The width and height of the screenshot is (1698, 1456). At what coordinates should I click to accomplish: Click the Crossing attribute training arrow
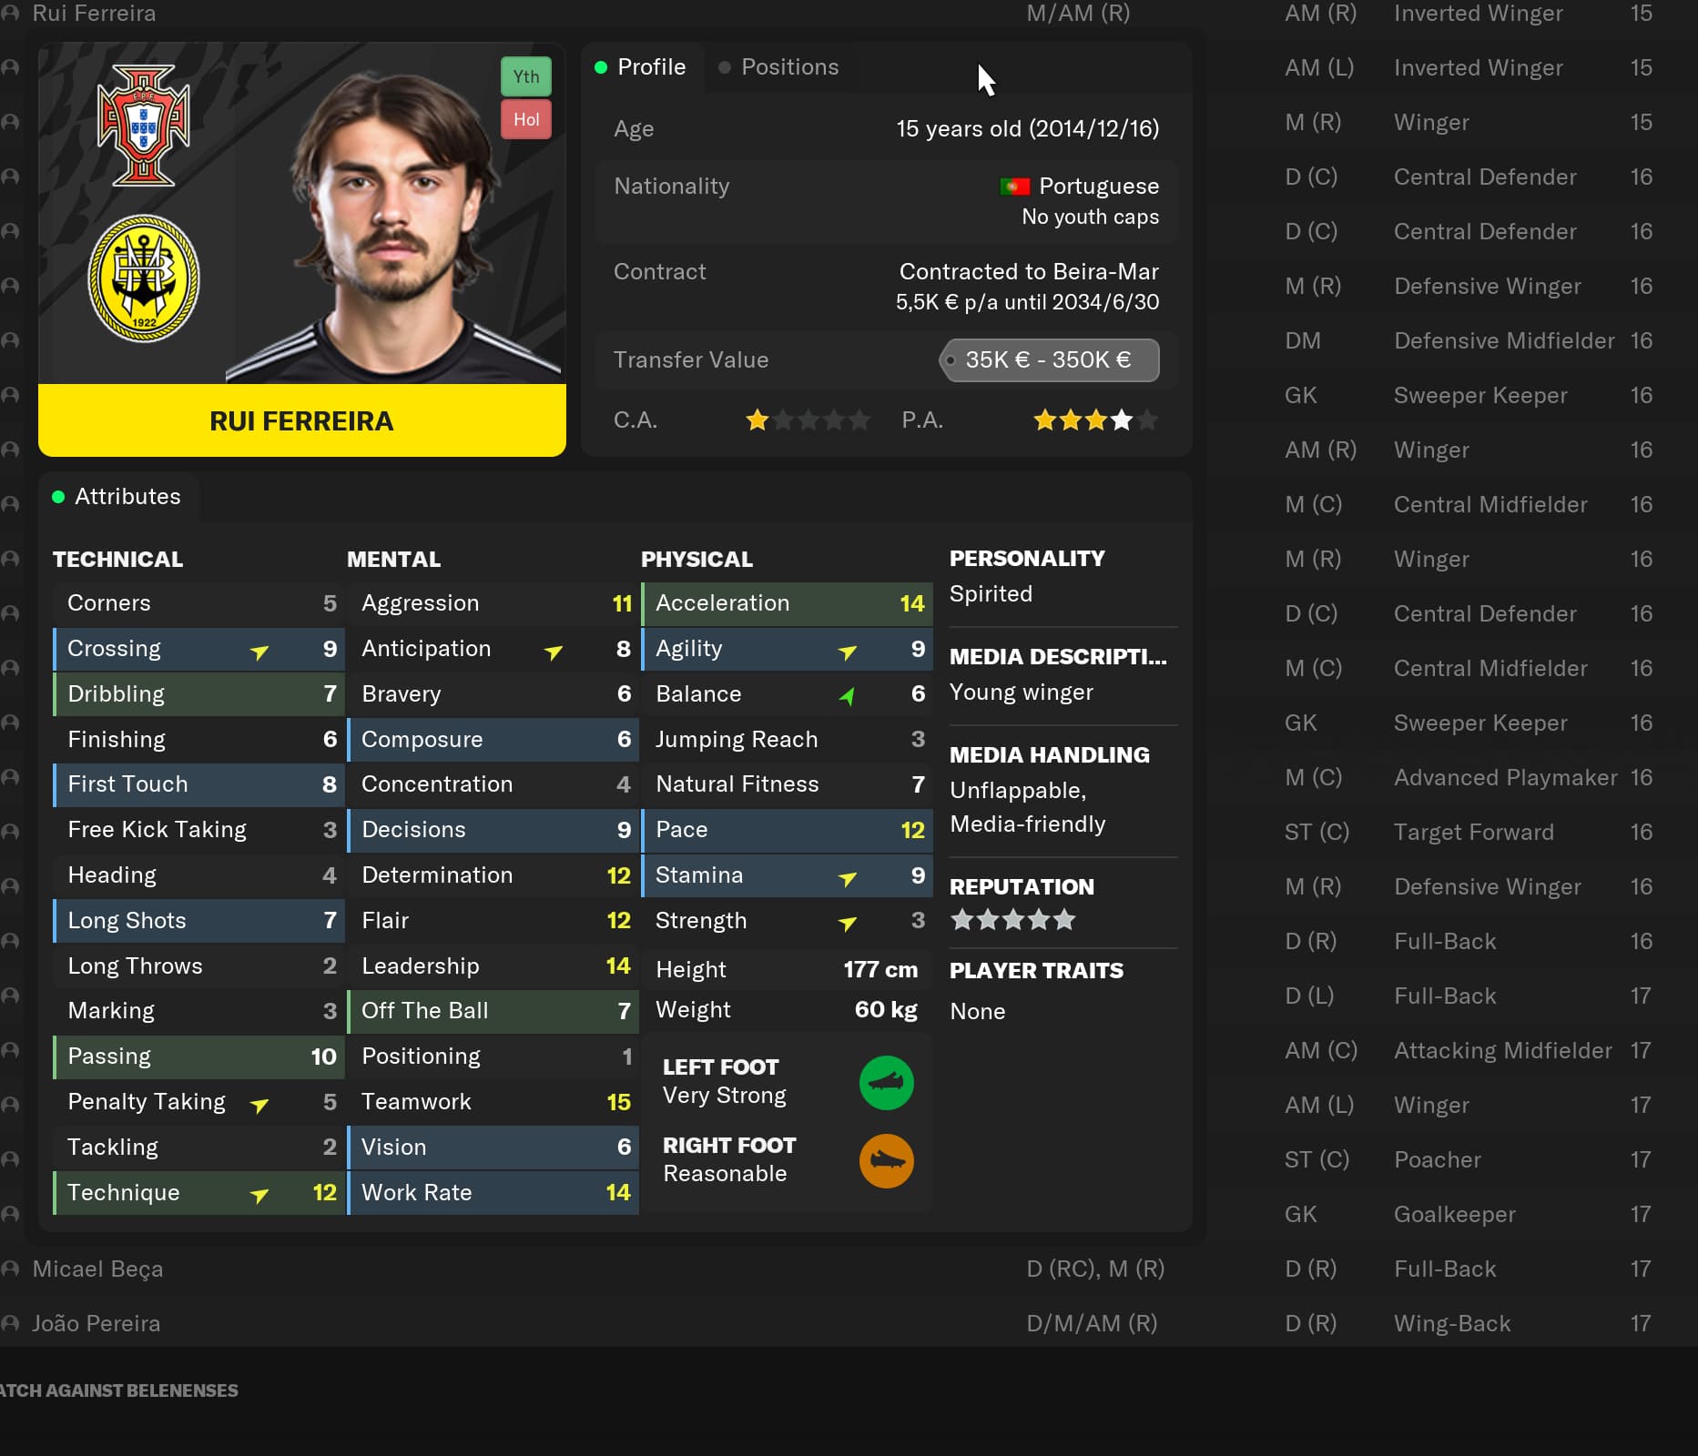(259, 652)
